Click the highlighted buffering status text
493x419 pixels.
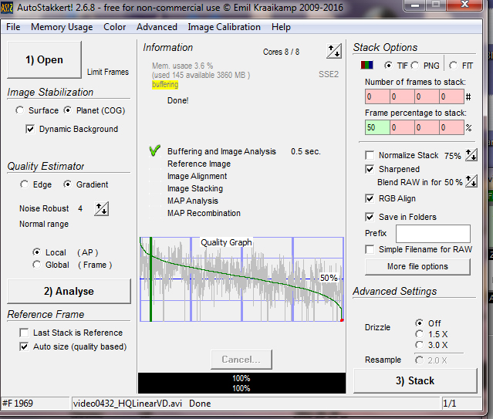165,85
